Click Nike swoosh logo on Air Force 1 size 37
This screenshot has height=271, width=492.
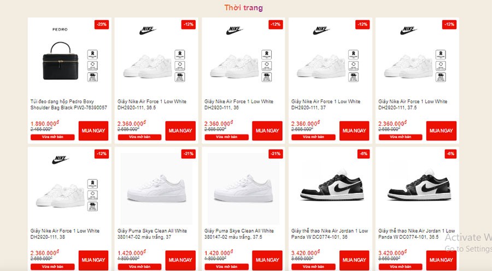coord(321,31)
